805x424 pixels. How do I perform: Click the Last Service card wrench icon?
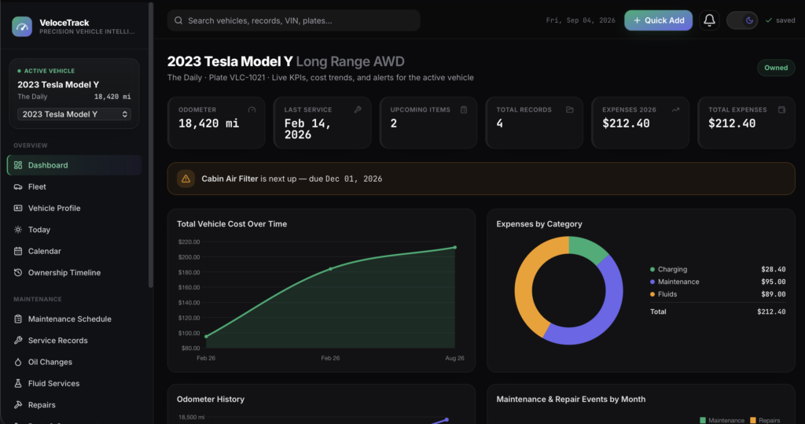tap(358, 109)
